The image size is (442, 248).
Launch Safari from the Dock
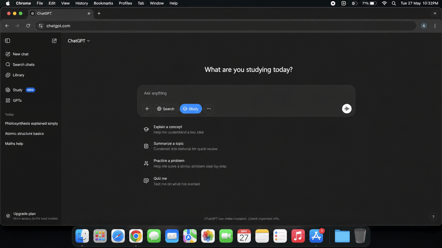click(118, 236)
